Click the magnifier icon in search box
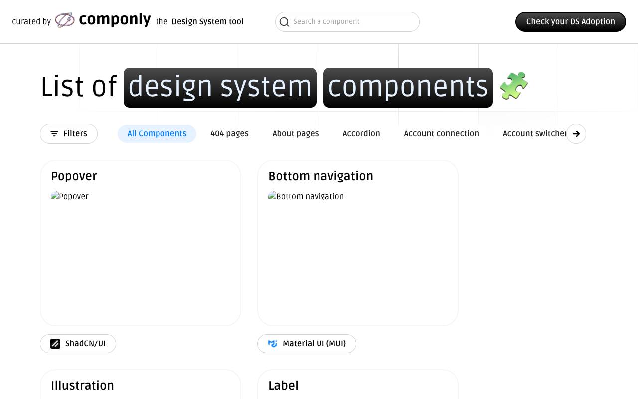Screen dimensions: 638x399 [x=284, y=22]
